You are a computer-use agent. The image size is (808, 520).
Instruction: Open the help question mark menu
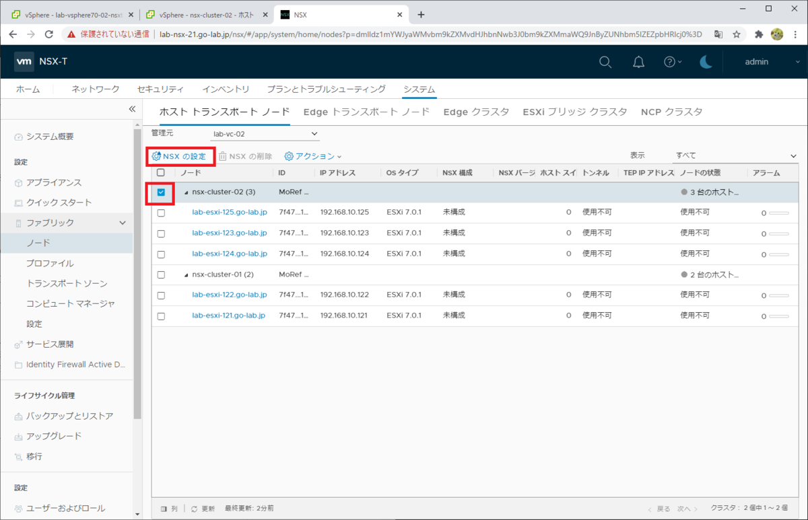pyautogui.click(x=673, y=62)
